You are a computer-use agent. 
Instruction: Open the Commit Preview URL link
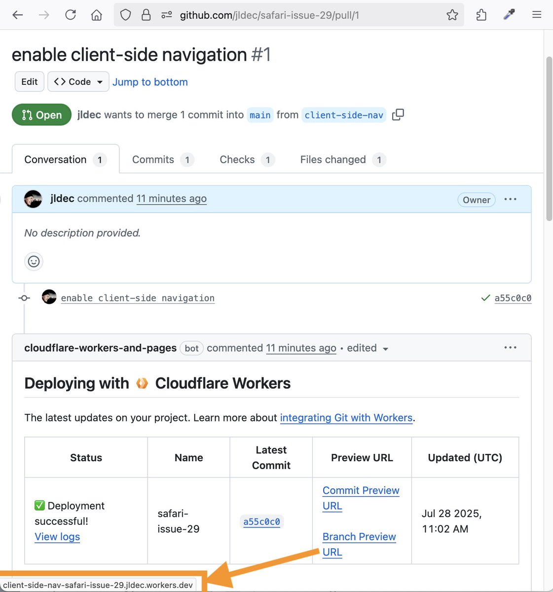pos(361,498)
